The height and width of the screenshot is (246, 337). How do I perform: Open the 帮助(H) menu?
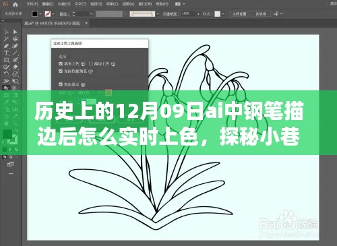tap(162, 4)
